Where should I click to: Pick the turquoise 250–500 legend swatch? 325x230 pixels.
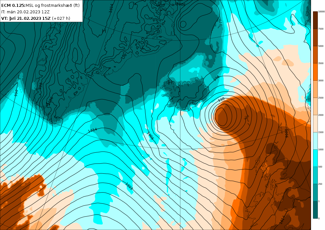click(315, 175)
